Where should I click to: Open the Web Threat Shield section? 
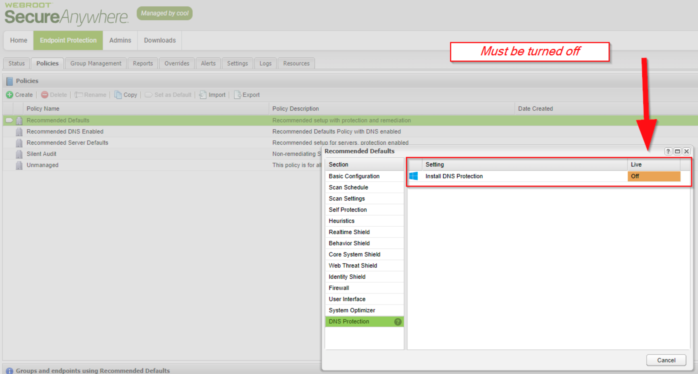click(x=352, y=265)
